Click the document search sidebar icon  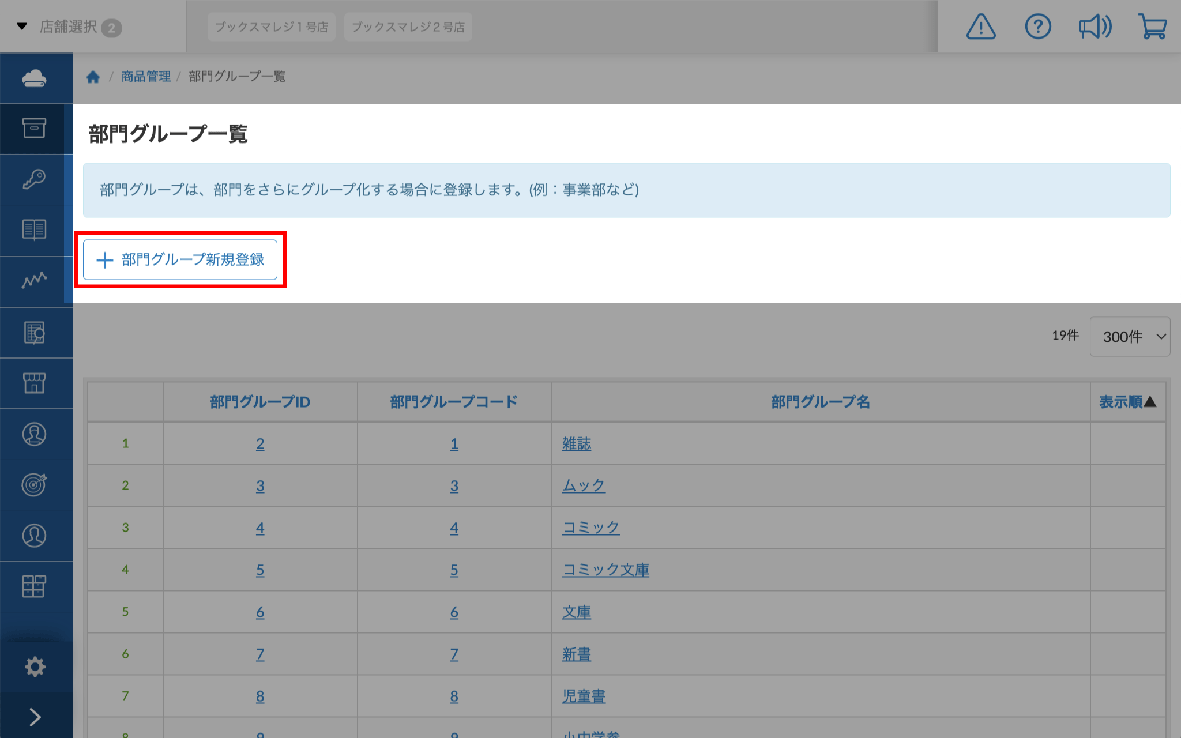(34, 333)
